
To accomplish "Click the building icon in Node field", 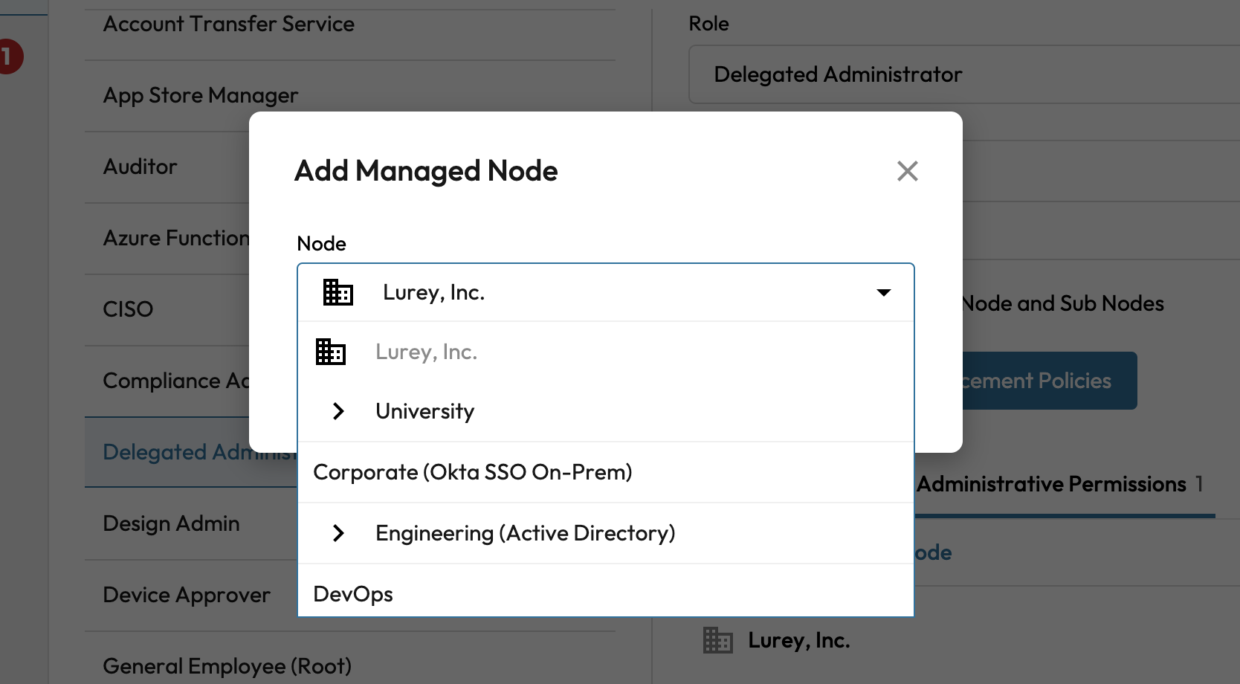I will click(338, 292).
